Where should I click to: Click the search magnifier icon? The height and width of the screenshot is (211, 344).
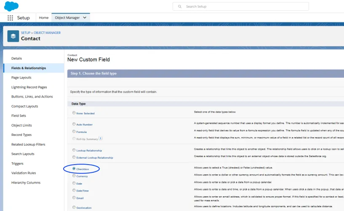180,7
